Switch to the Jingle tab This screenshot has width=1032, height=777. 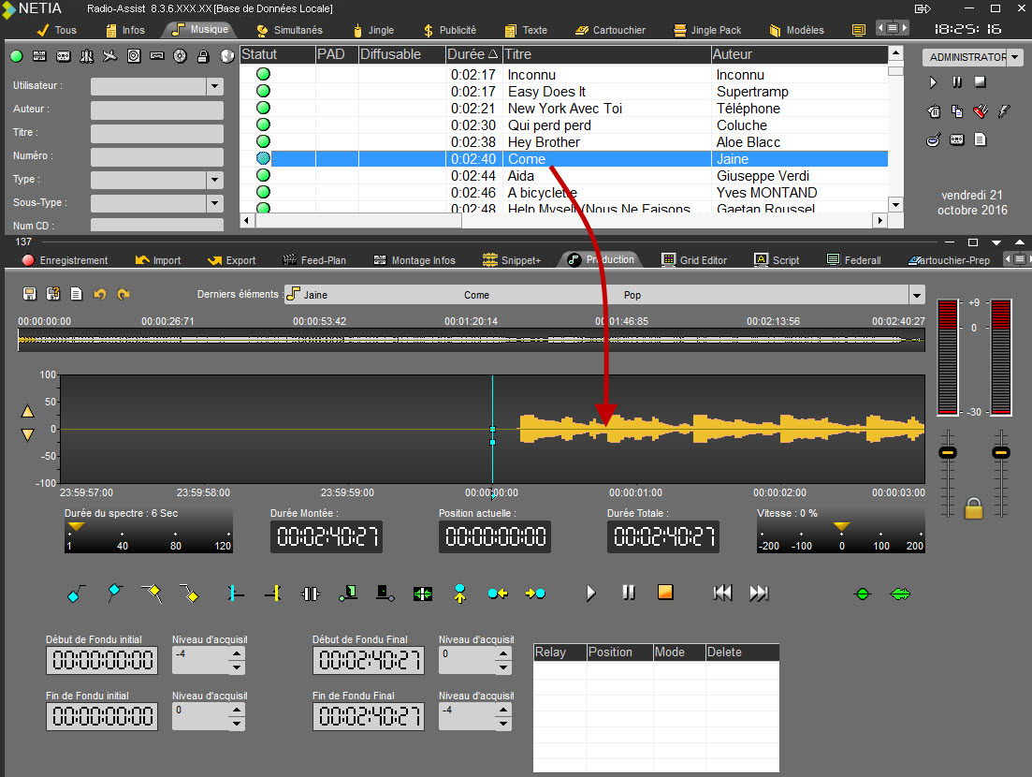tap(374, 30)
